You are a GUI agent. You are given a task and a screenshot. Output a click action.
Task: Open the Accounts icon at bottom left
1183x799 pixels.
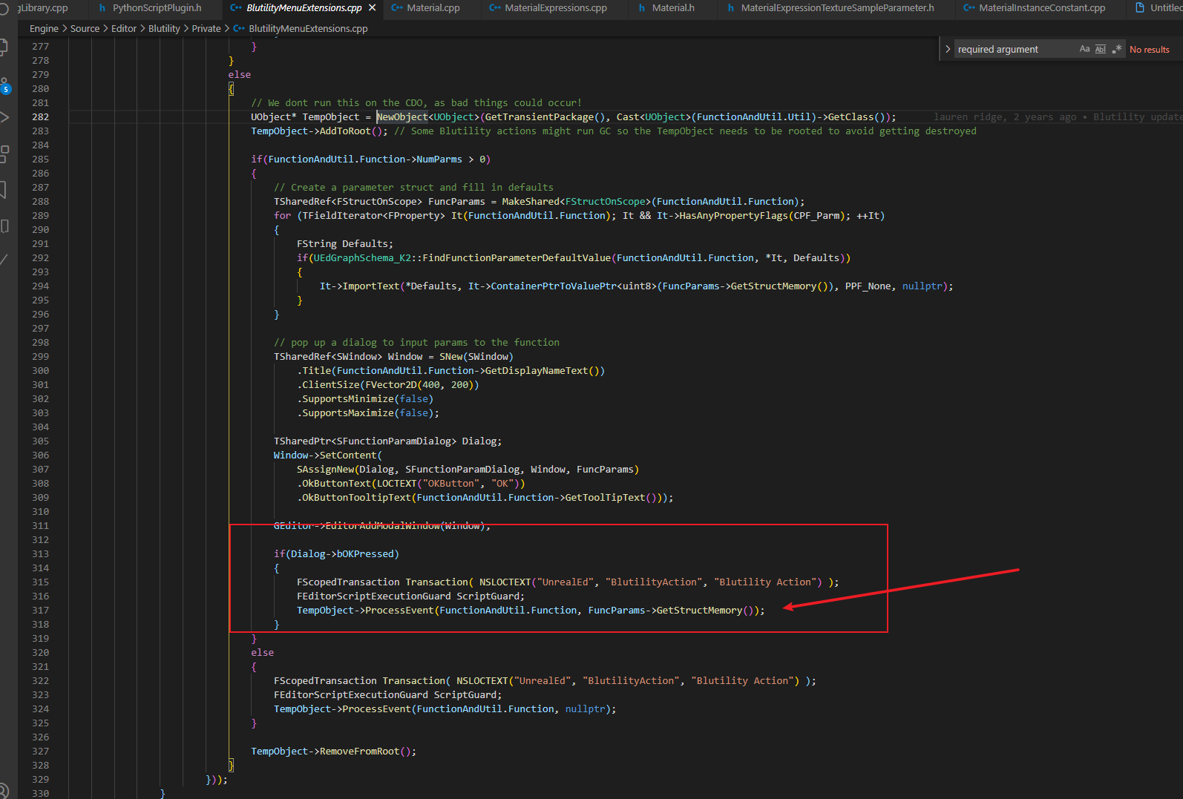[x=4, y=791]
